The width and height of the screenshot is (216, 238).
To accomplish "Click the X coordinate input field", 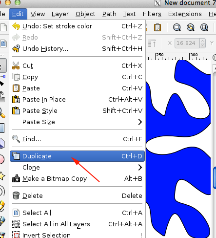I will click(x=187, y=43).
